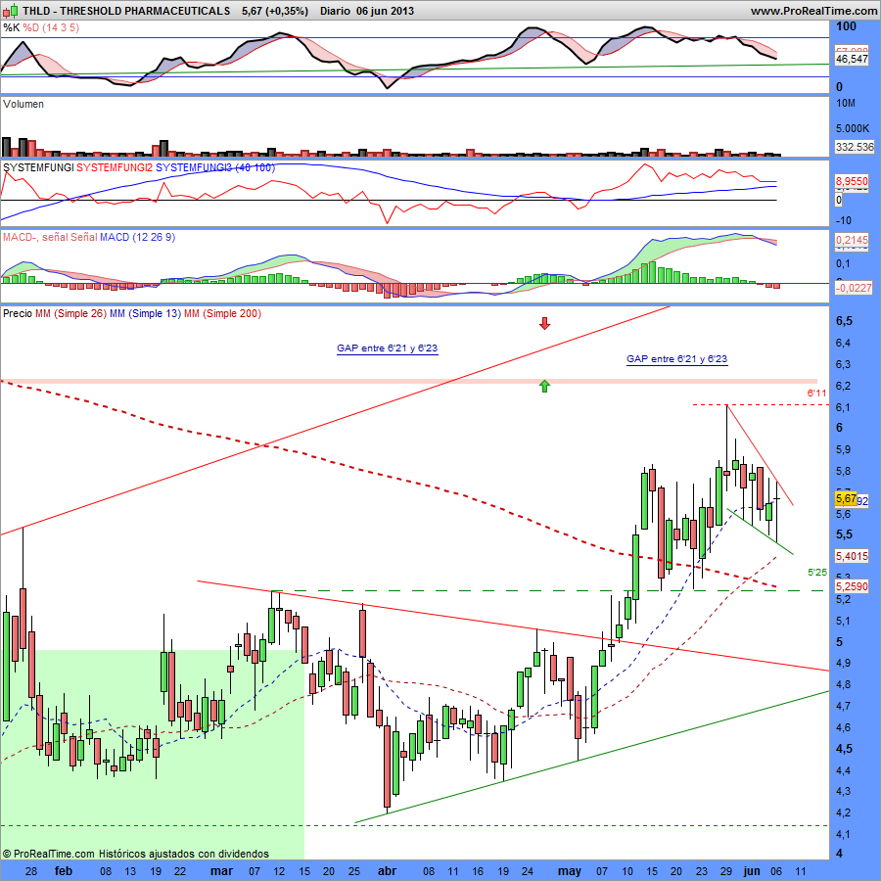Click the 46,547 stochastic value box
881x881 pixels.
pos(852,59)
